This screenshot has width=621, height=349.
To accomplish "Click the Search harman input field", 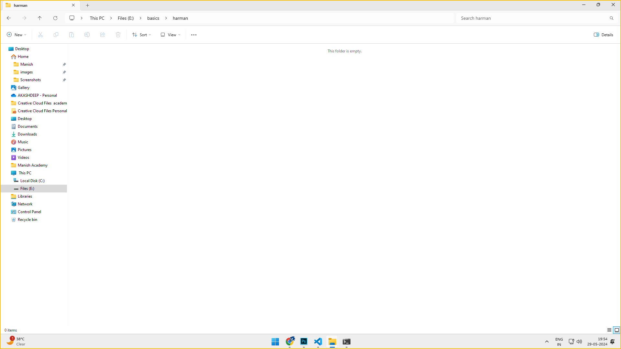I will point(532,18).
